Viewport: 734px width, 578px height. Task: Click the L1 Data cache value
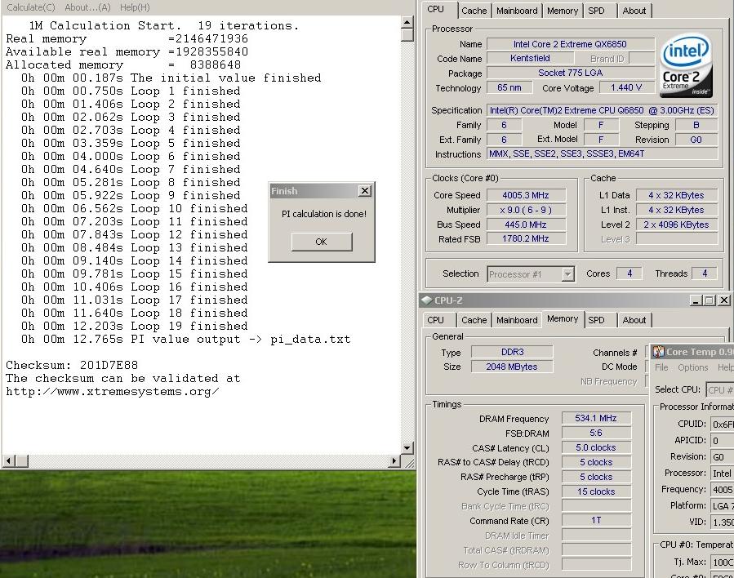pyautogui.click(x=676, y=195)
